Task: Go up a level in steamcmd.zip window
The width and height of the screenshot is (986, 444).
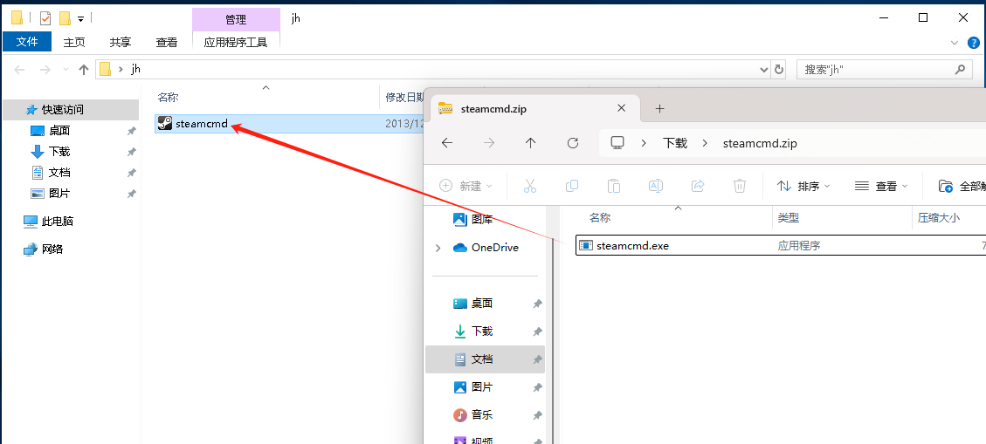Action: pyautogui.click(x=530, y=143)
